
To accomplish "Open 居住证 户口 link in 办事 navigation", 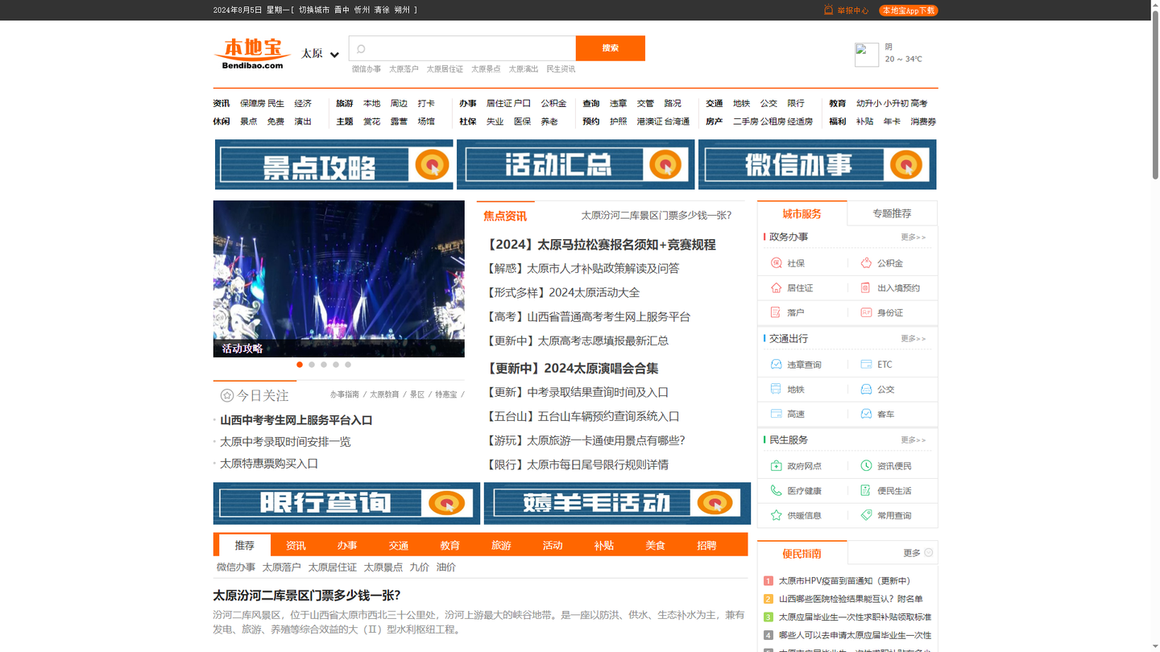I will click(508, 103).
